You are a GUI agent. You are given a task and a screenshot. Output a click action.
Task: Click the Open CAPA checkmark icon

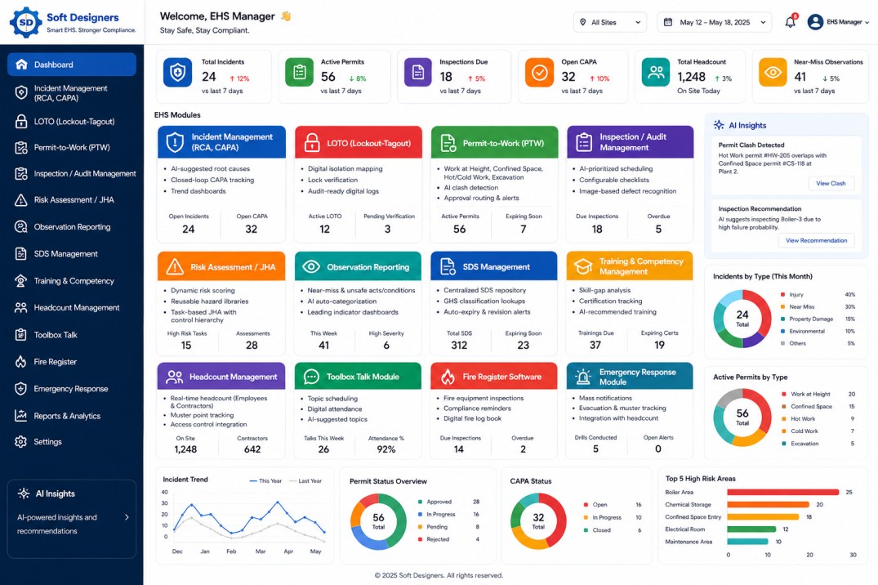(x=539, y=72)
